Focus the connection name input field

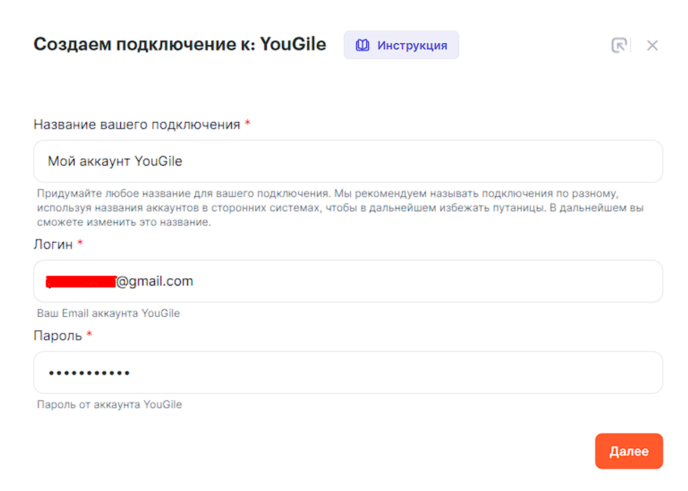(348, 161)
